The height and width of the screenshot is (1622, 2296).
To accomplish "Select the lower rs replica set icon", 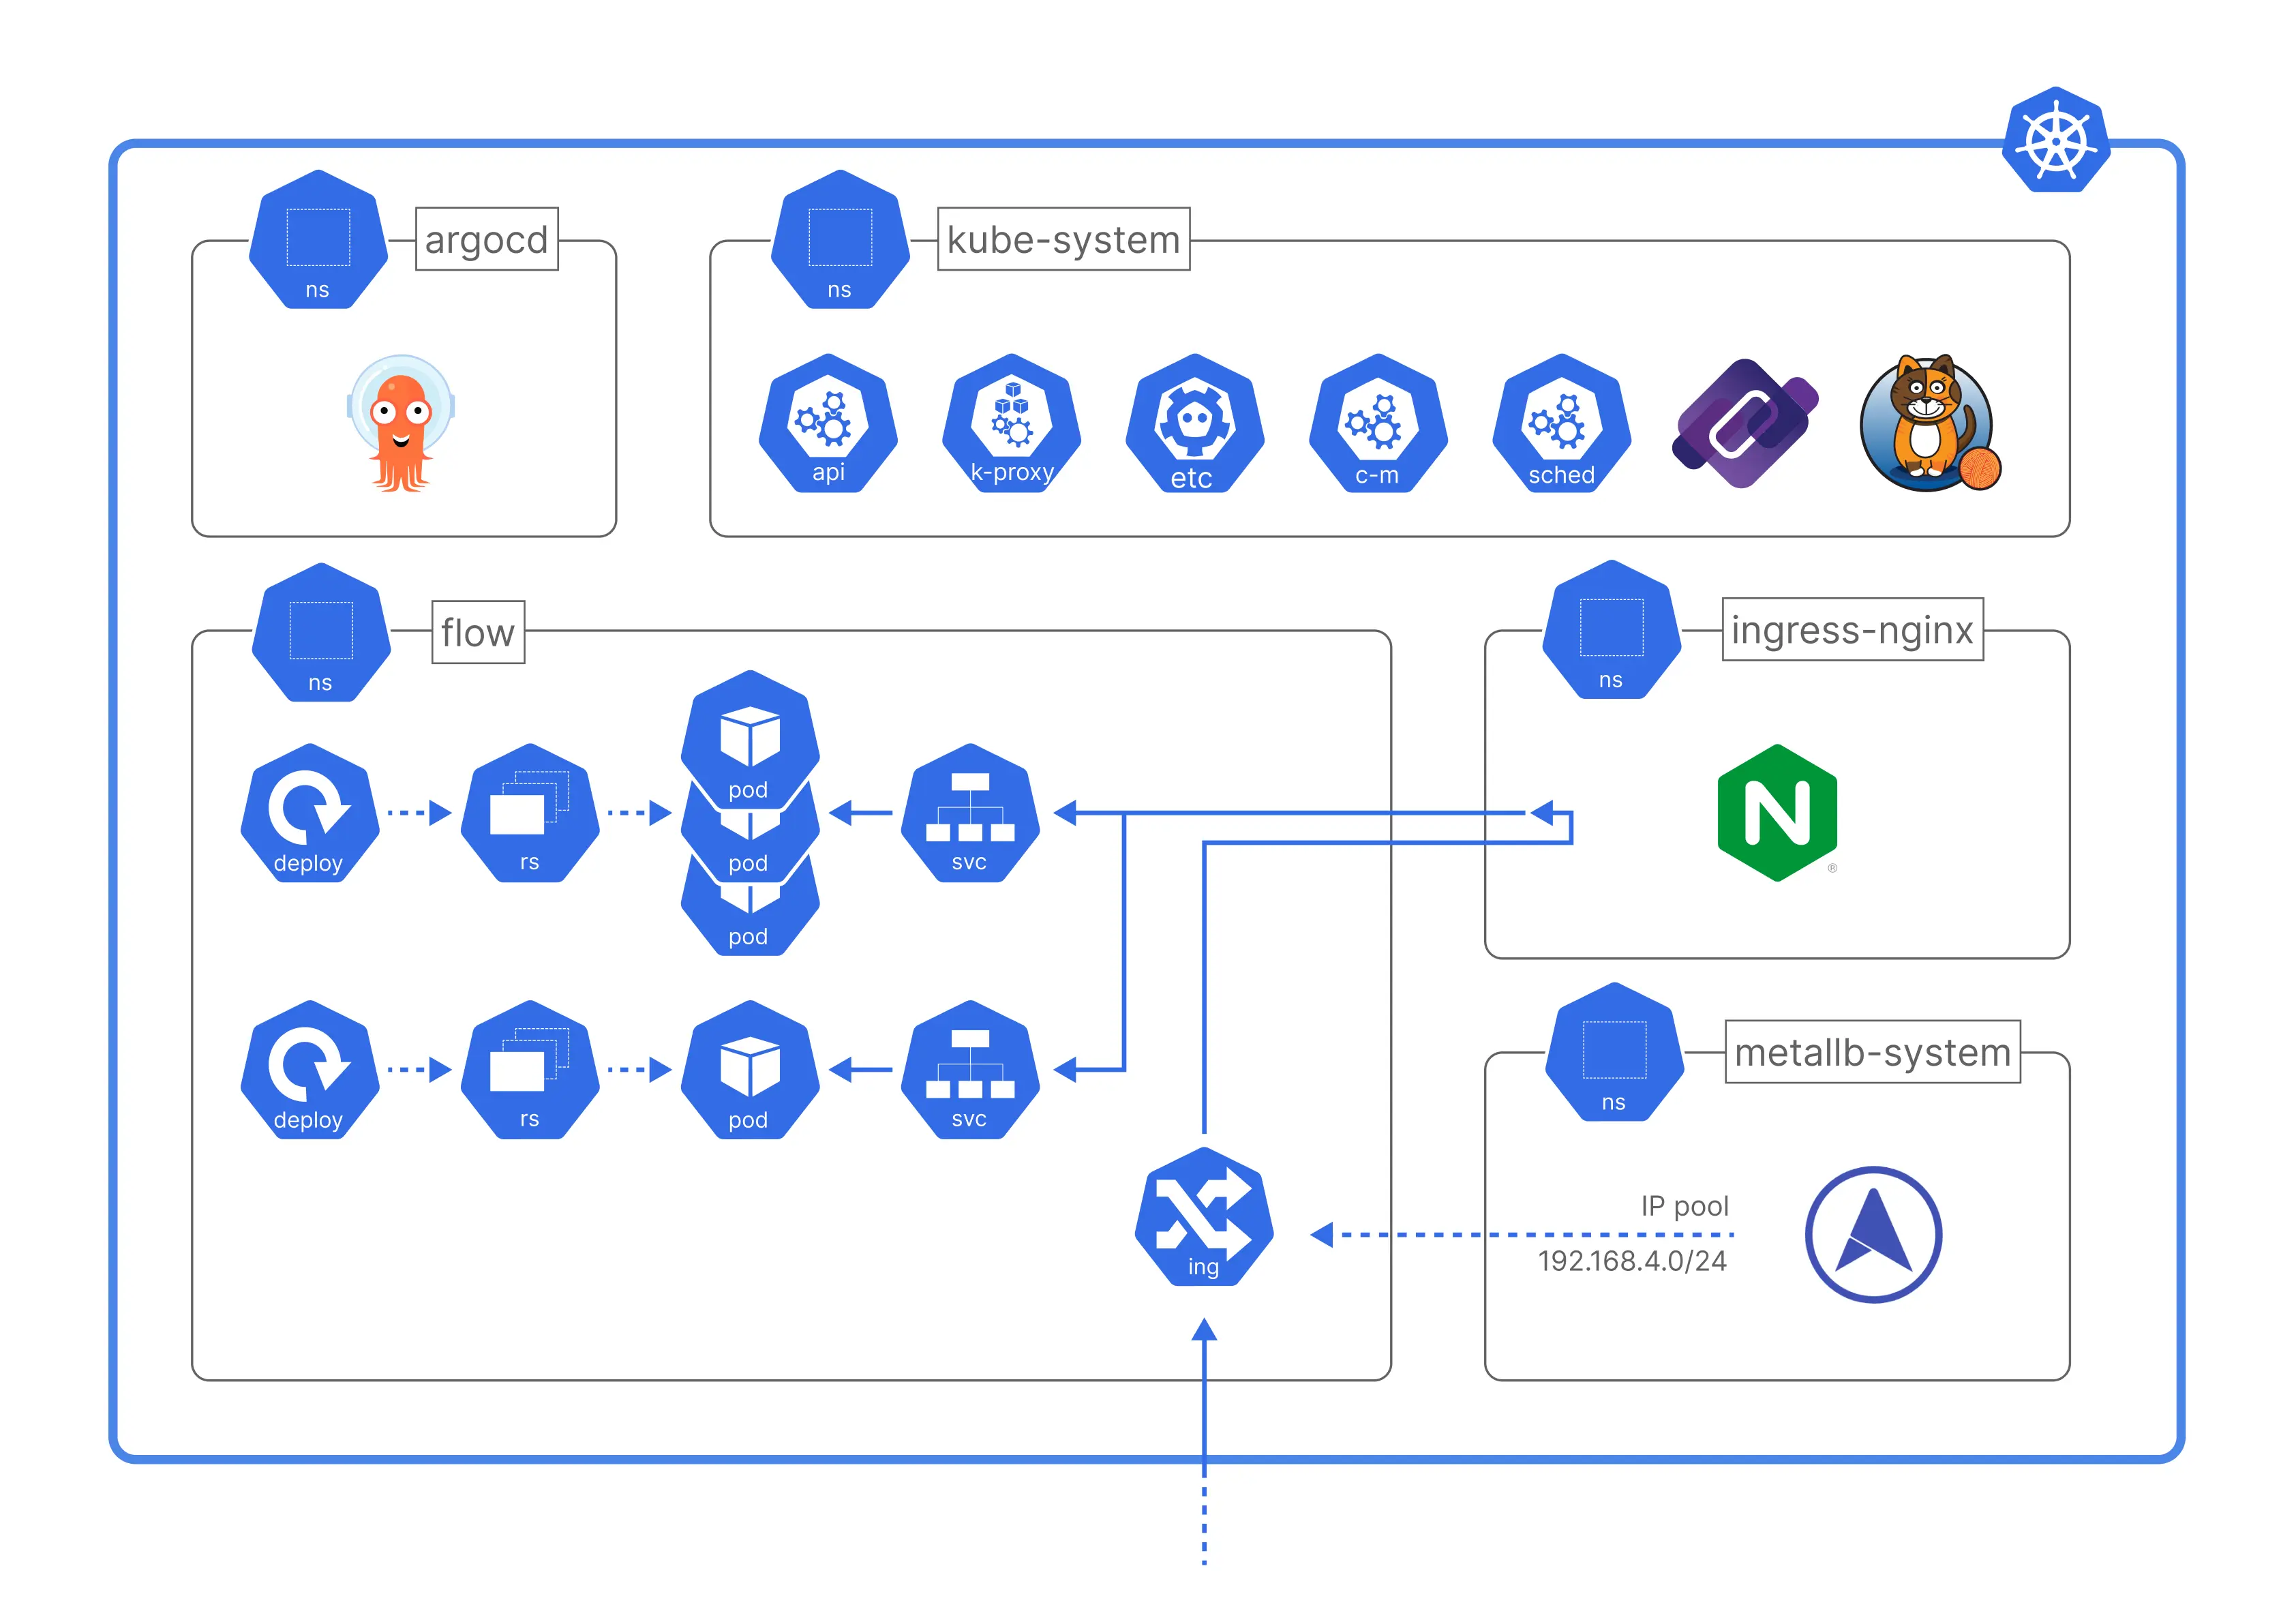I will (530, 1069).
